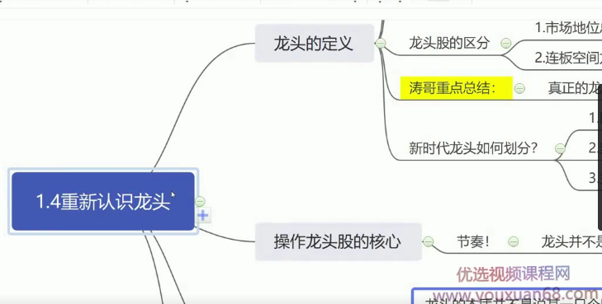
Task: Collapse the 操作龙头股的核心 branch
Action: 428,241
